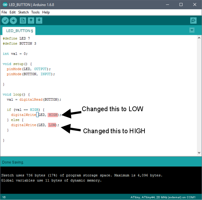Click the highlighted HIGH in digitalWrite
Screen dimensions: 202x200
(x=53, y=115)
